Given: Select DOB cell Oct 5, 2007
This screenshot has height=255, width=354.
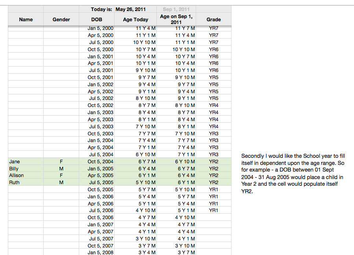Looking at the screenshot, I should 96,246.
